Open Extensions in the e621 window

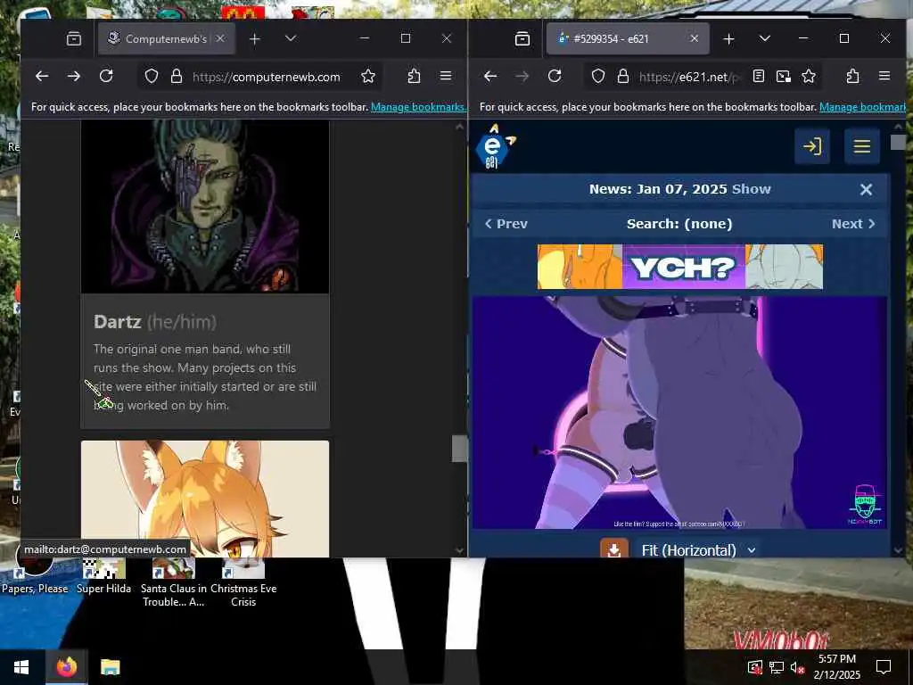pyautogui.click(x=853, y=77)
